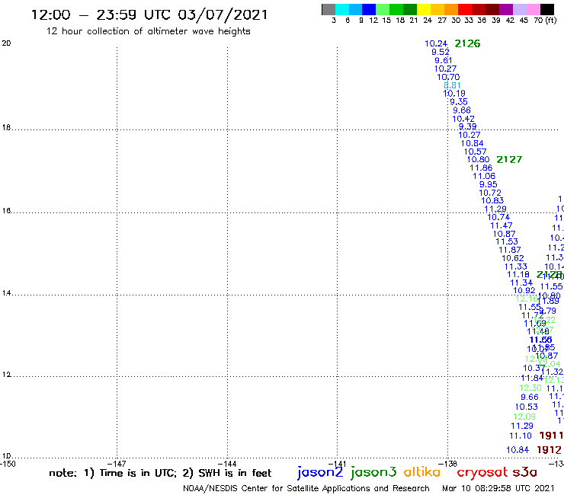Click the wave height value 11.10
This screenshot has height=495, width=564.
pos(520,436)
